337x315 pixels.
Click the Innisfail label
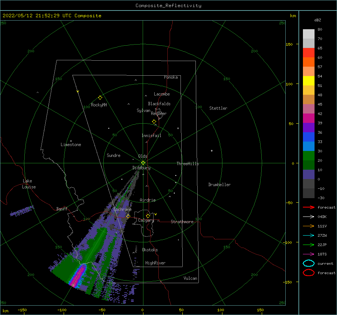(151, 136)
